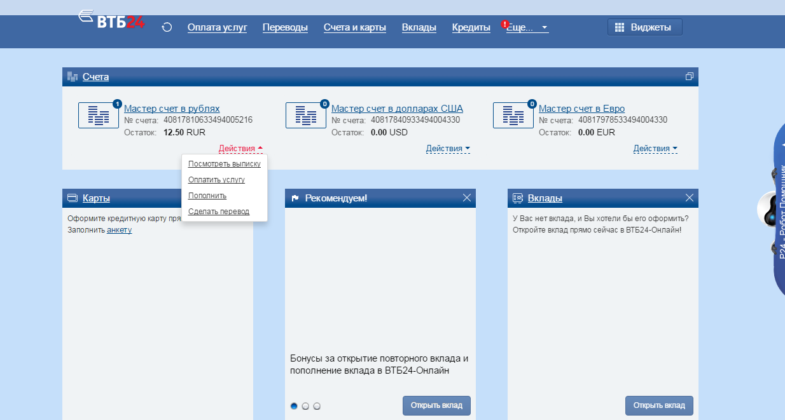
Task: Expand Действия for the Euro account
Action: click(x=655, y=149)
